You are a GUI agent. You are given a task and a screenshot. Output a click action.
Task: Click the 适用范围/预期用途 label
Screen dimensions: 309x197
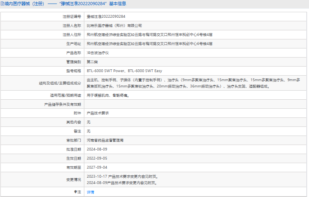coord(65,95)
